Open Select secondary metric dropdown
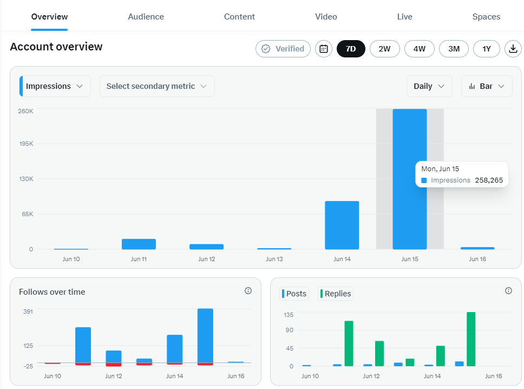 tap(157, 86)
